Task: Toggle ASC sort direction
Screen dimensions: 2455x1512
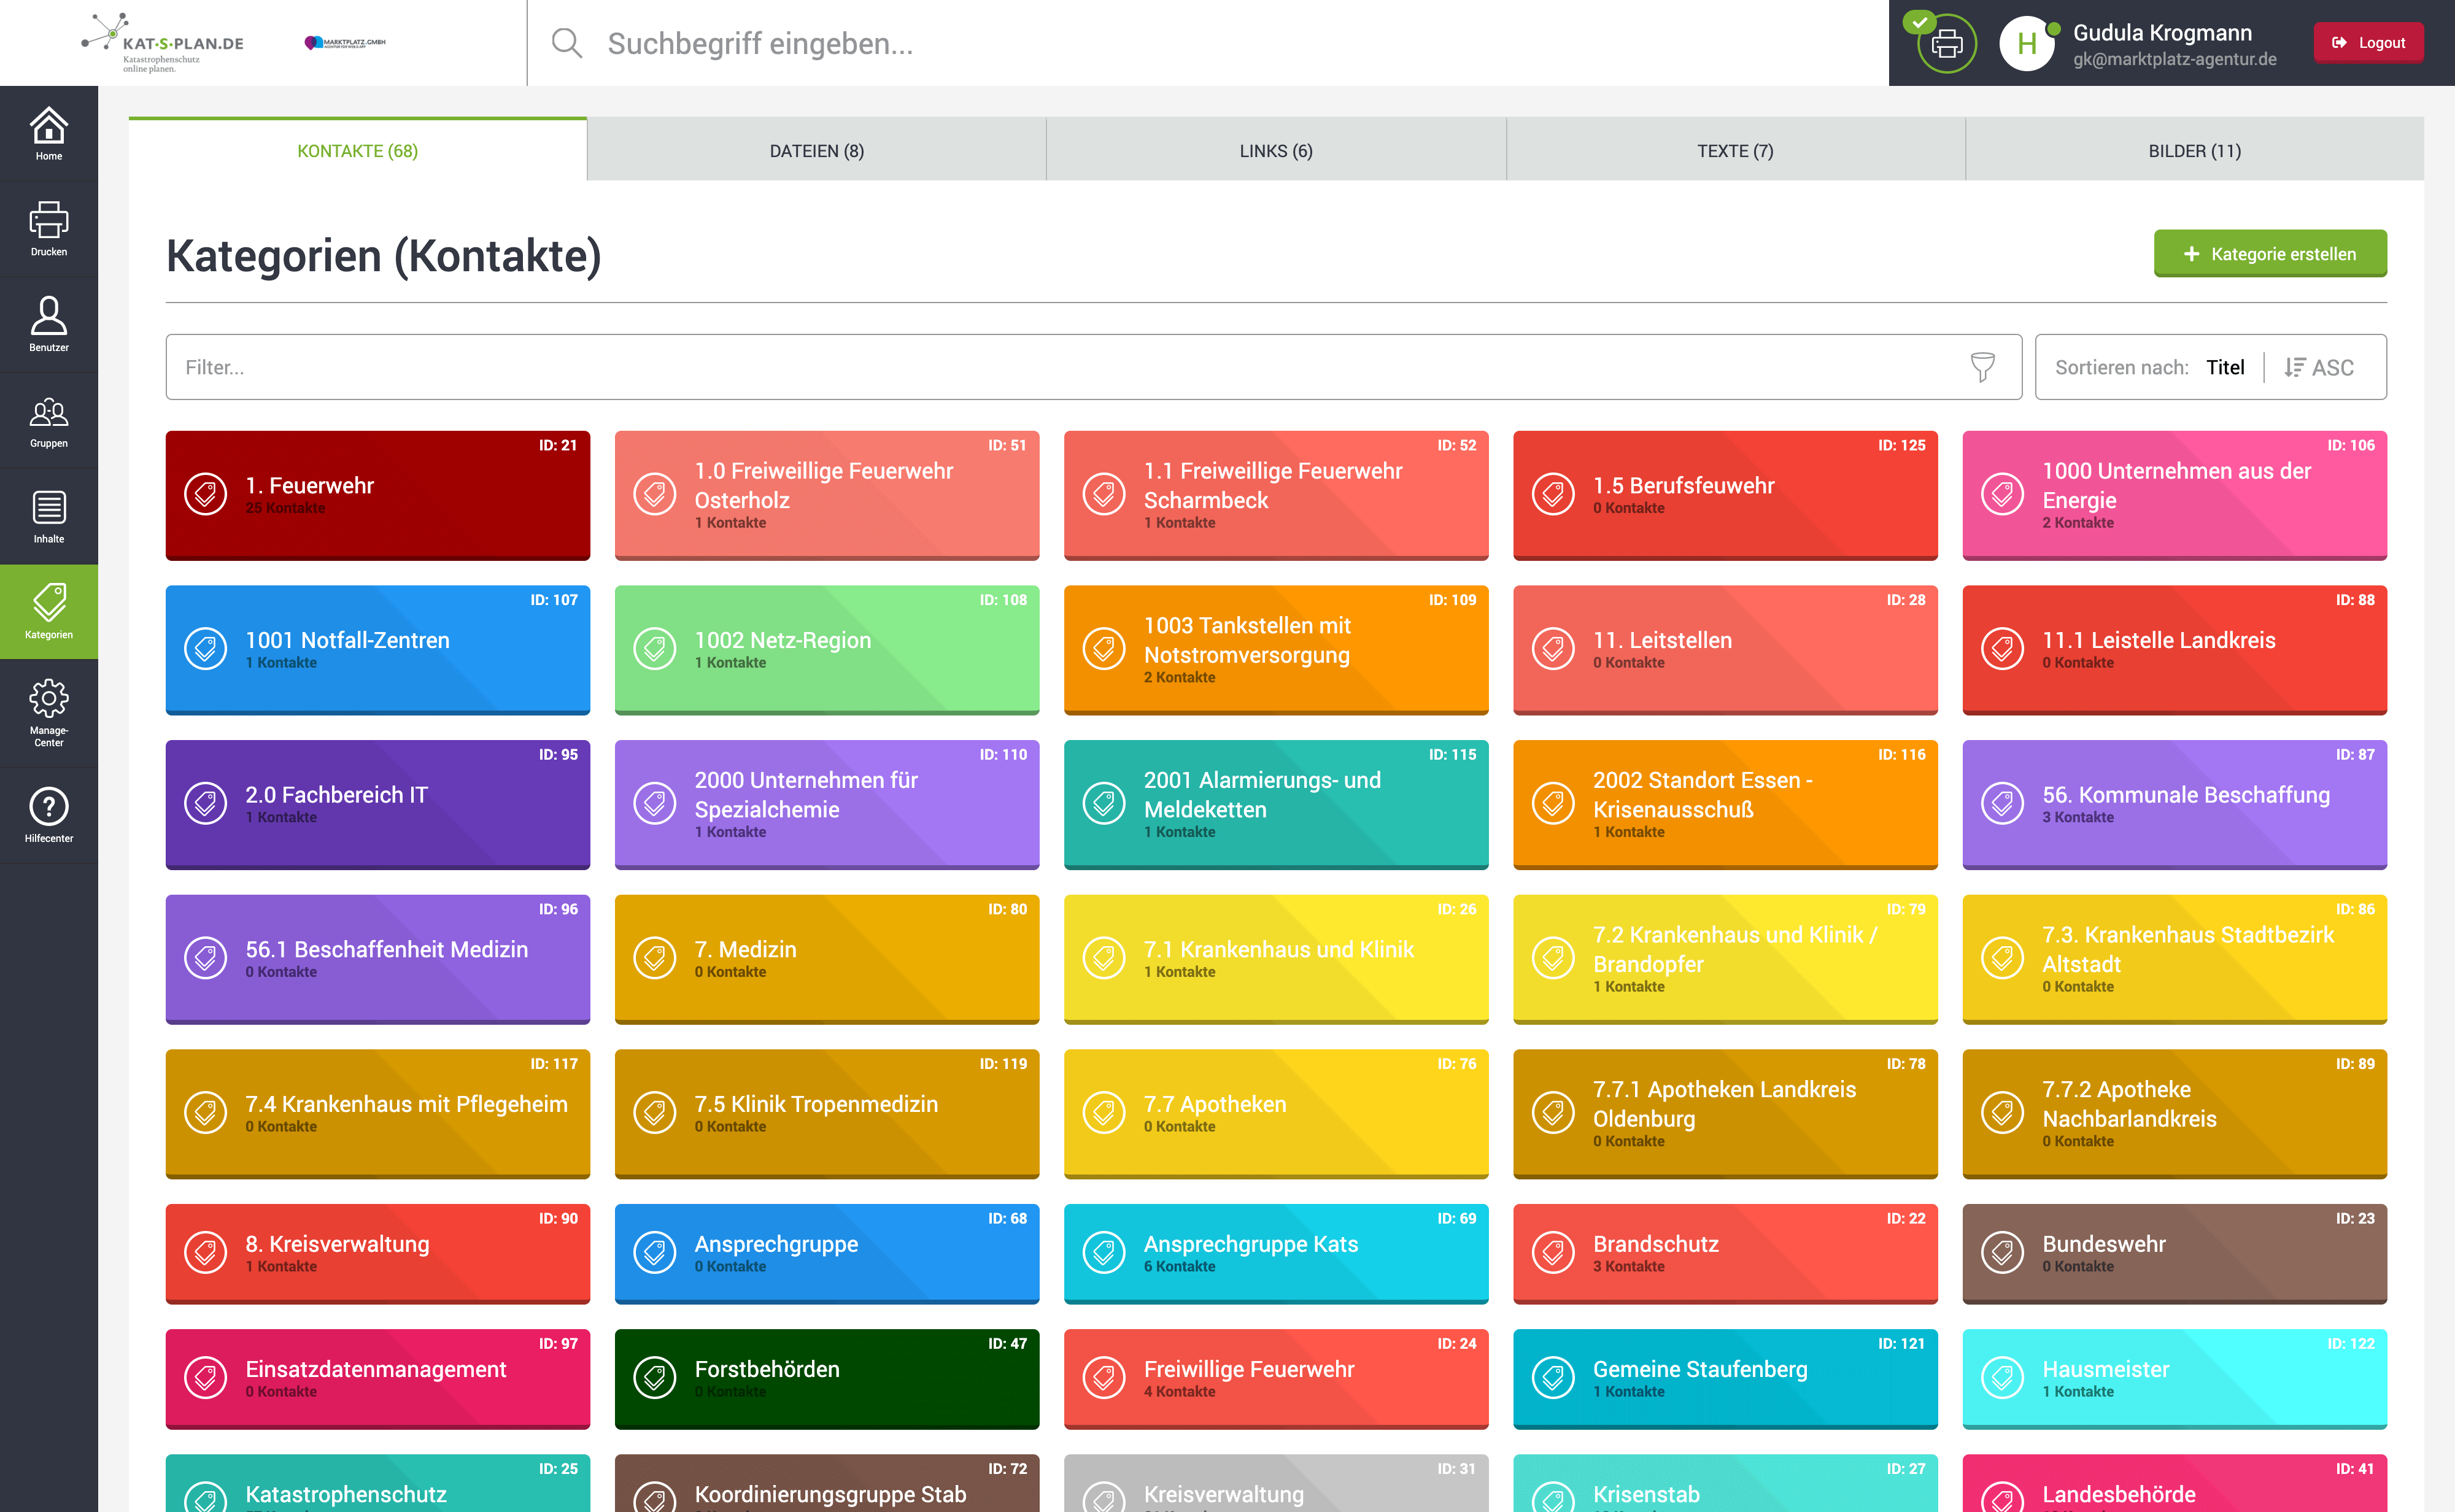Action: tap(2319, 367)
